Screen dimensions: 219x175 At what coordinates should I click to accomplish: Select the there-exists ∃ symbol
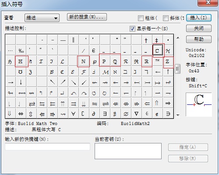click(x=105, y=114)
